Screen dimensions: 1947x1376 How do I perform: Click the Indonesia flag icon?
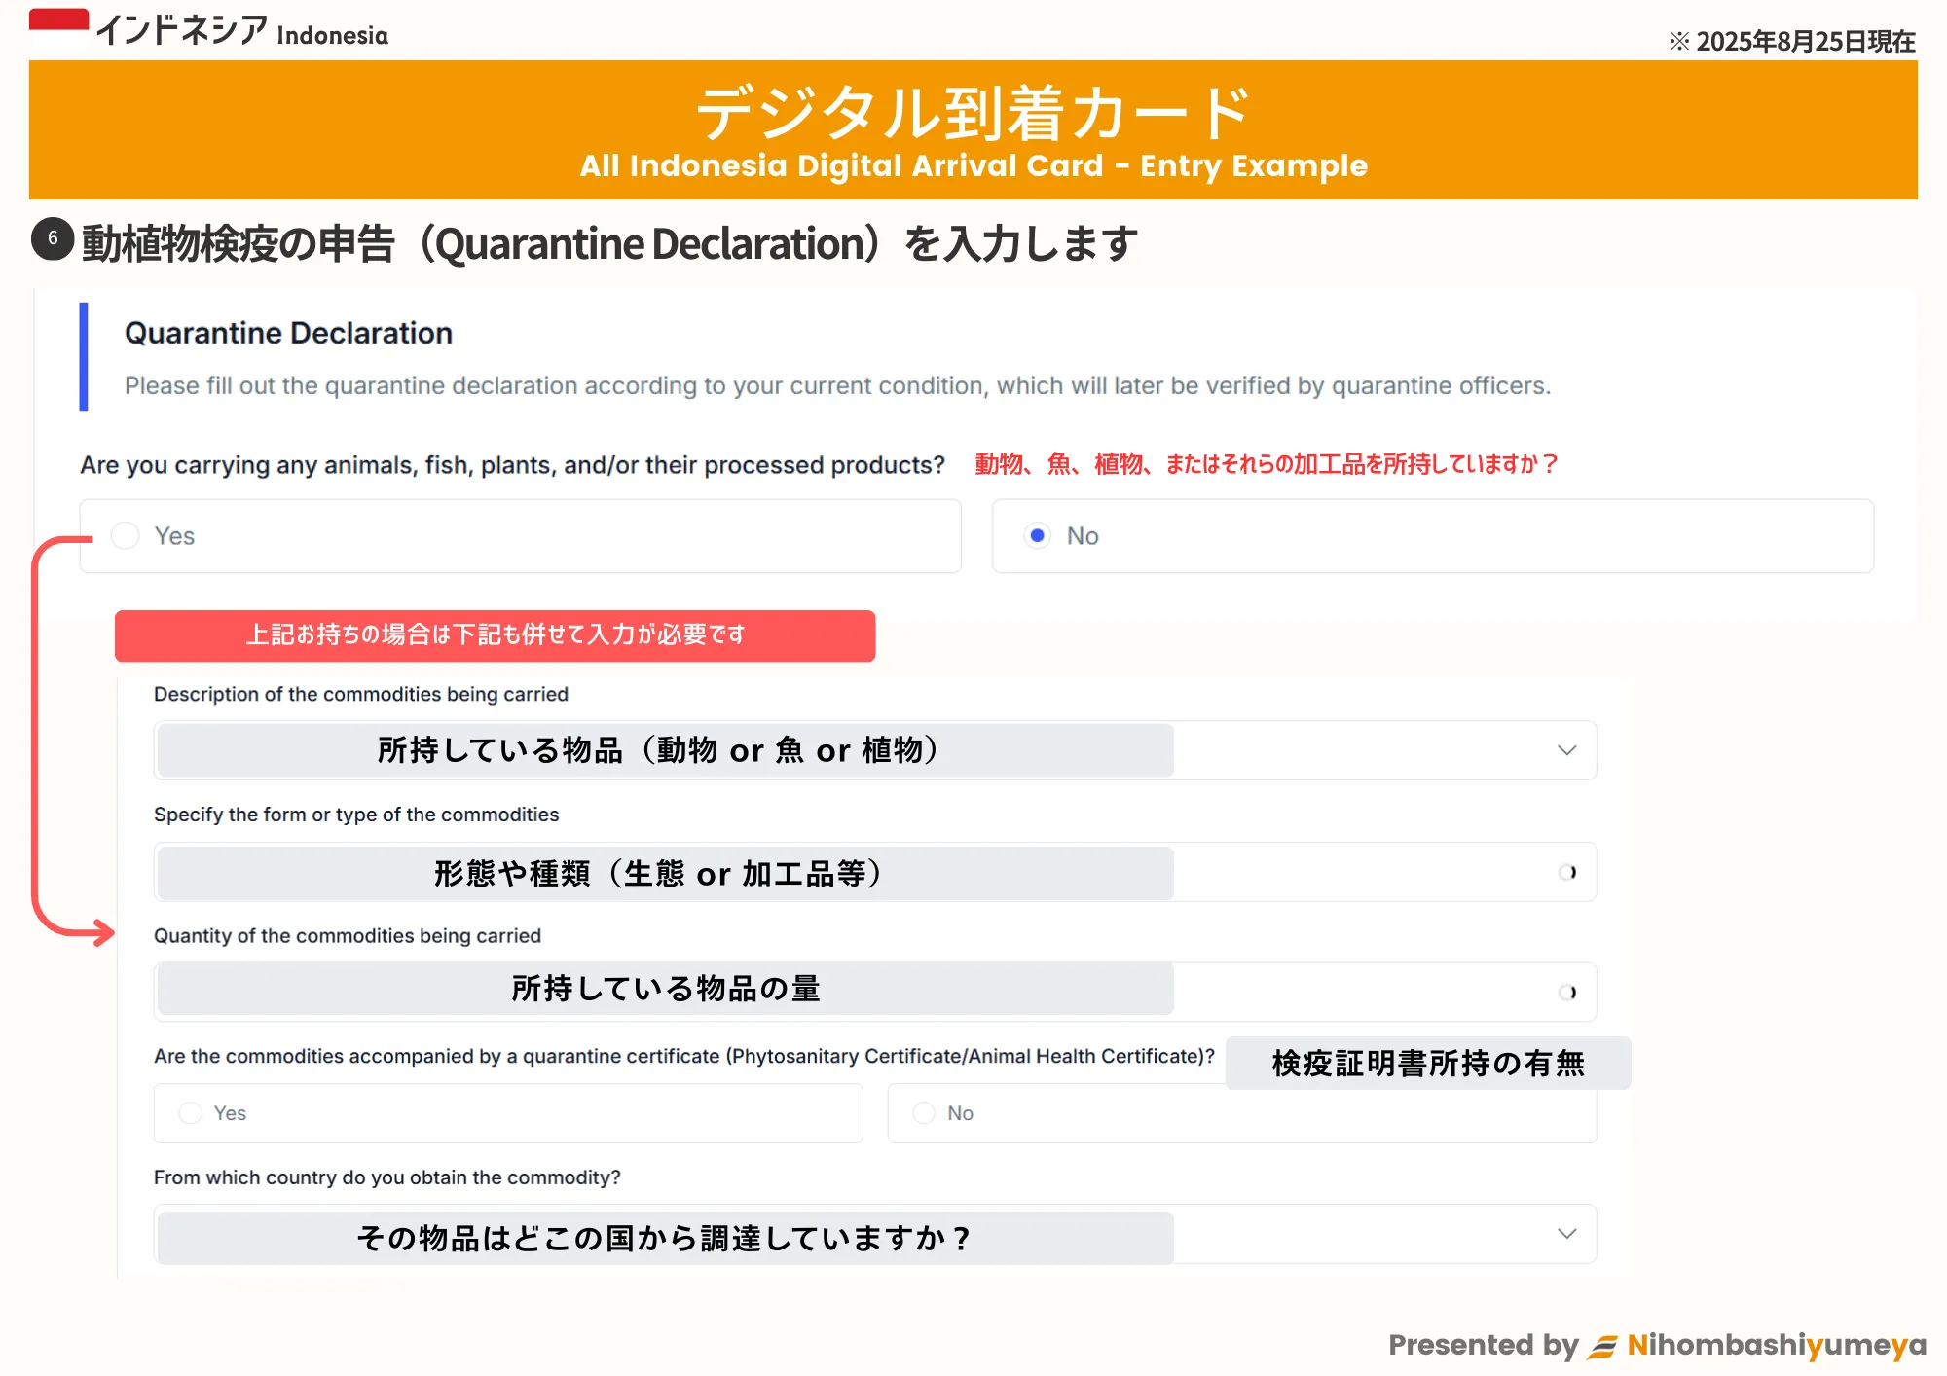58,29
